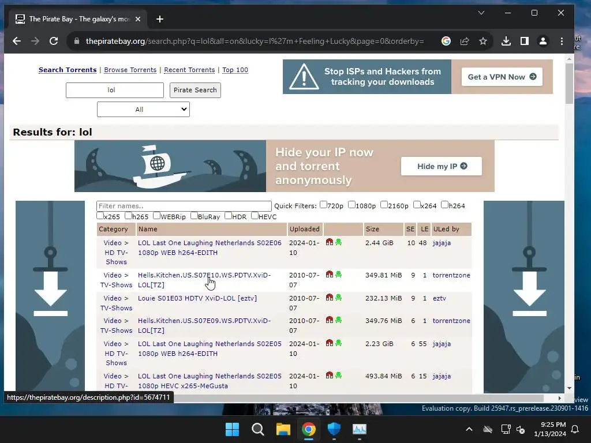Open tab search chevron in title bar
This screenshot has height=443, width=591.
point(481,13)
